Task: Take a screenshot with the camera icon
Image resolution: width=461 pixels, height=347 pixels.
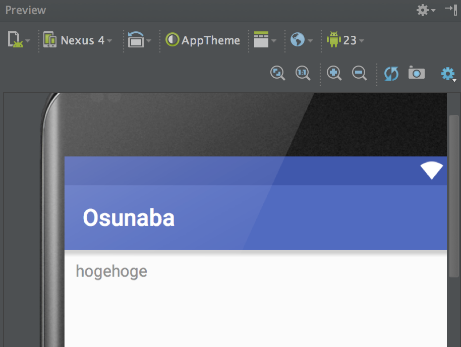Action: click(x=416, y=73)
